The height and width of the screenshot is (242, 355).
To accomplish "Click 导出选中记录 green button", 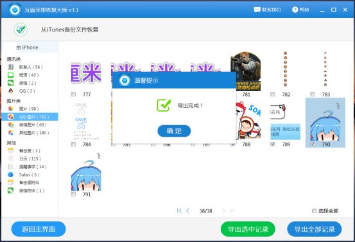I will click(248, 229).
